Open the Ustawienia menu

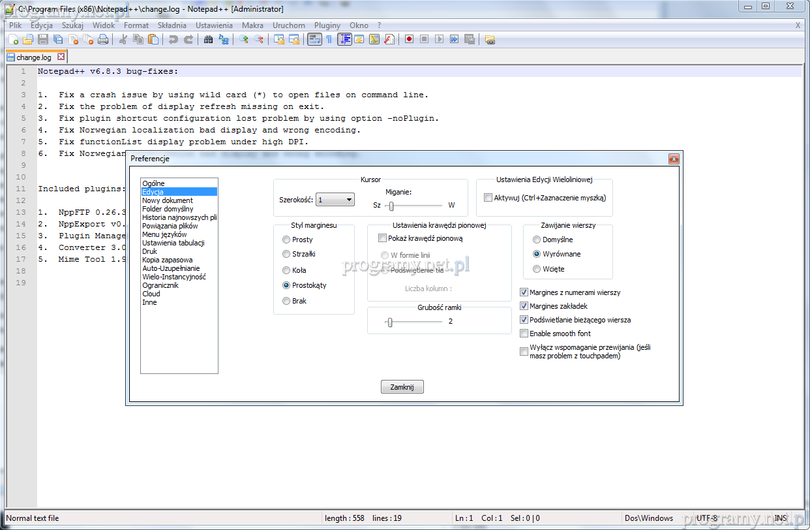[x=213, y=25]
